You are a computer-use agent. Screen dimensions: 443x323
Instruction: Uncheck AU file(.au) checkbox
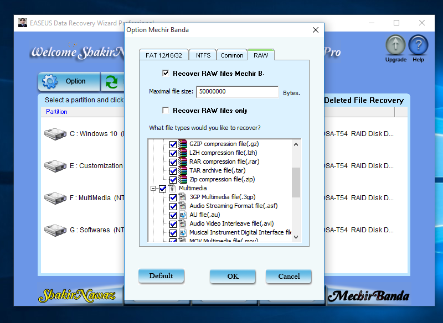click(x=173, y=215)
